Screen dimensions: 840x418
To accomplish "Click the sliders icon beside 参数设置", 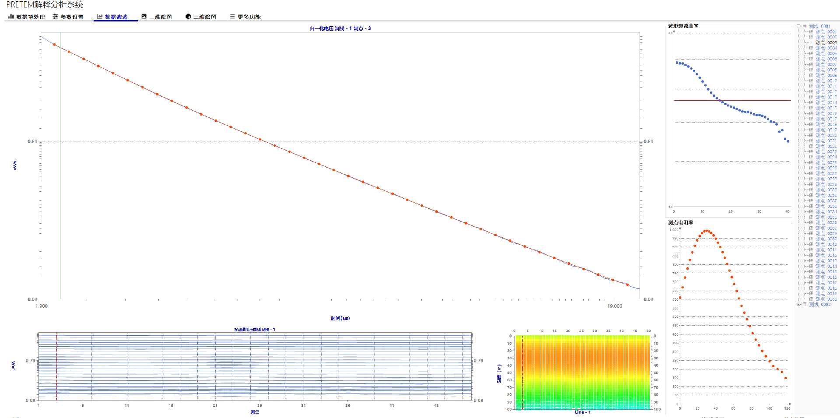I will pyautogui.click(x=55, y=17).
